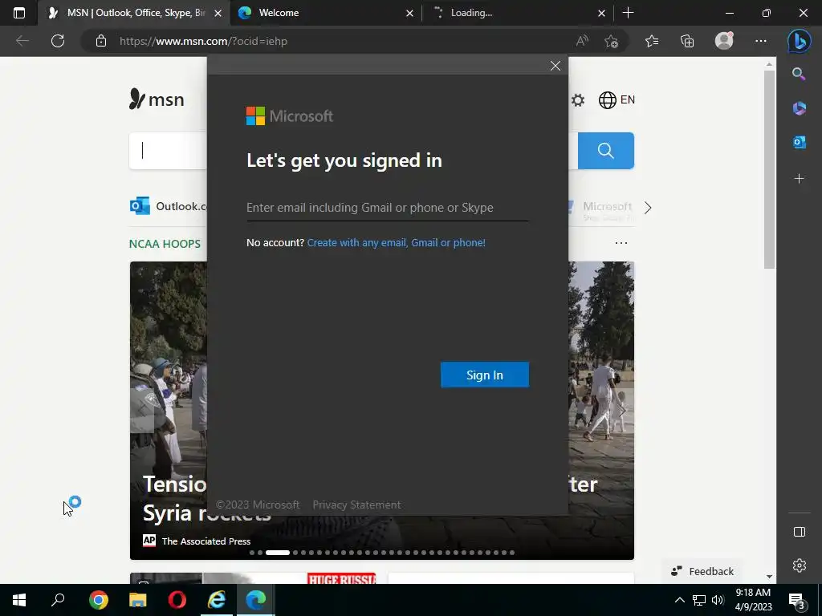Add this page to favorites

click(611, 42)
